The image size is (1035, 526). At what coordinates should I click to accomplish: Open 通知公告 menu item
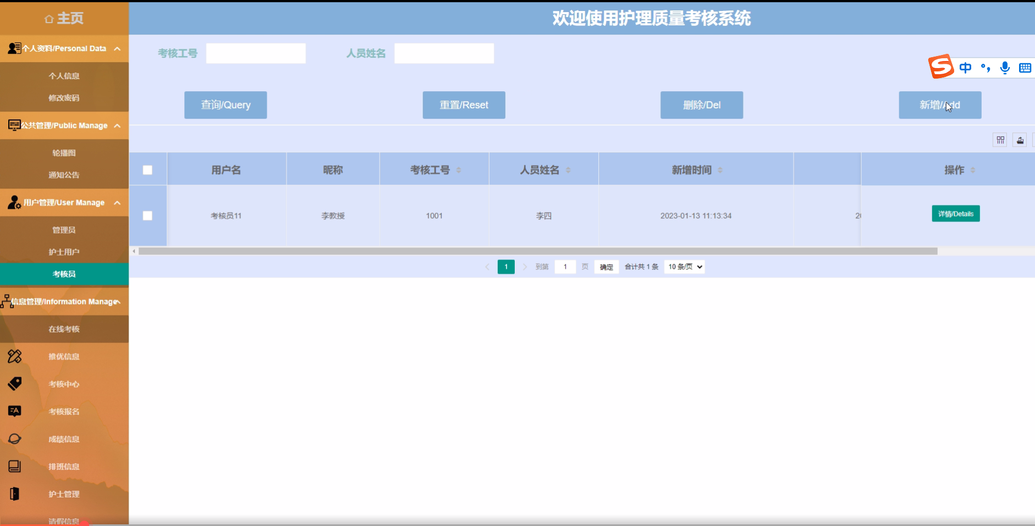(x=64, y=175)
